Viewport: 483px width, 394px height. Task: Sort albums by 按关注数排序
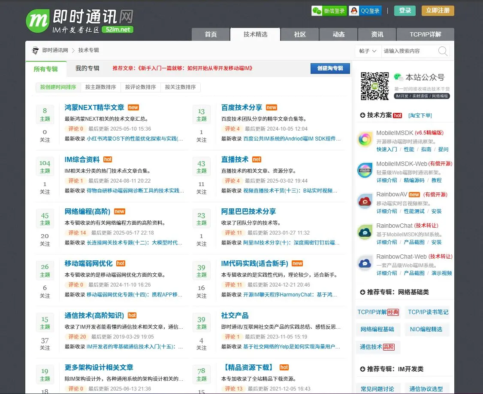[180, 87]
